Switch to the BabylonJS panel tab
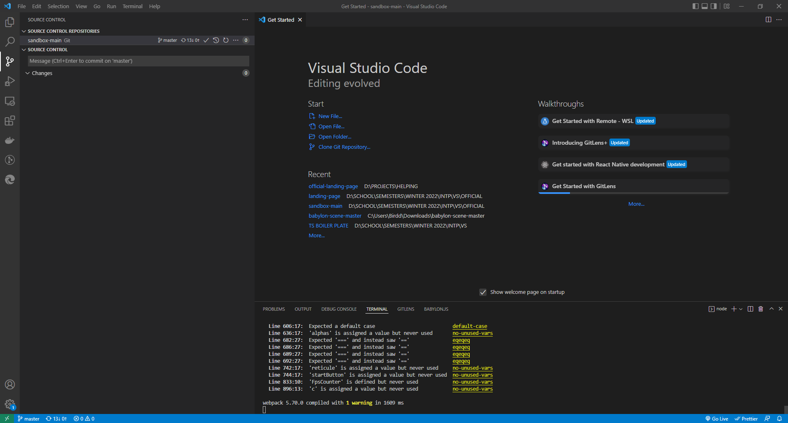788x423 pixels. coord(436,309)
